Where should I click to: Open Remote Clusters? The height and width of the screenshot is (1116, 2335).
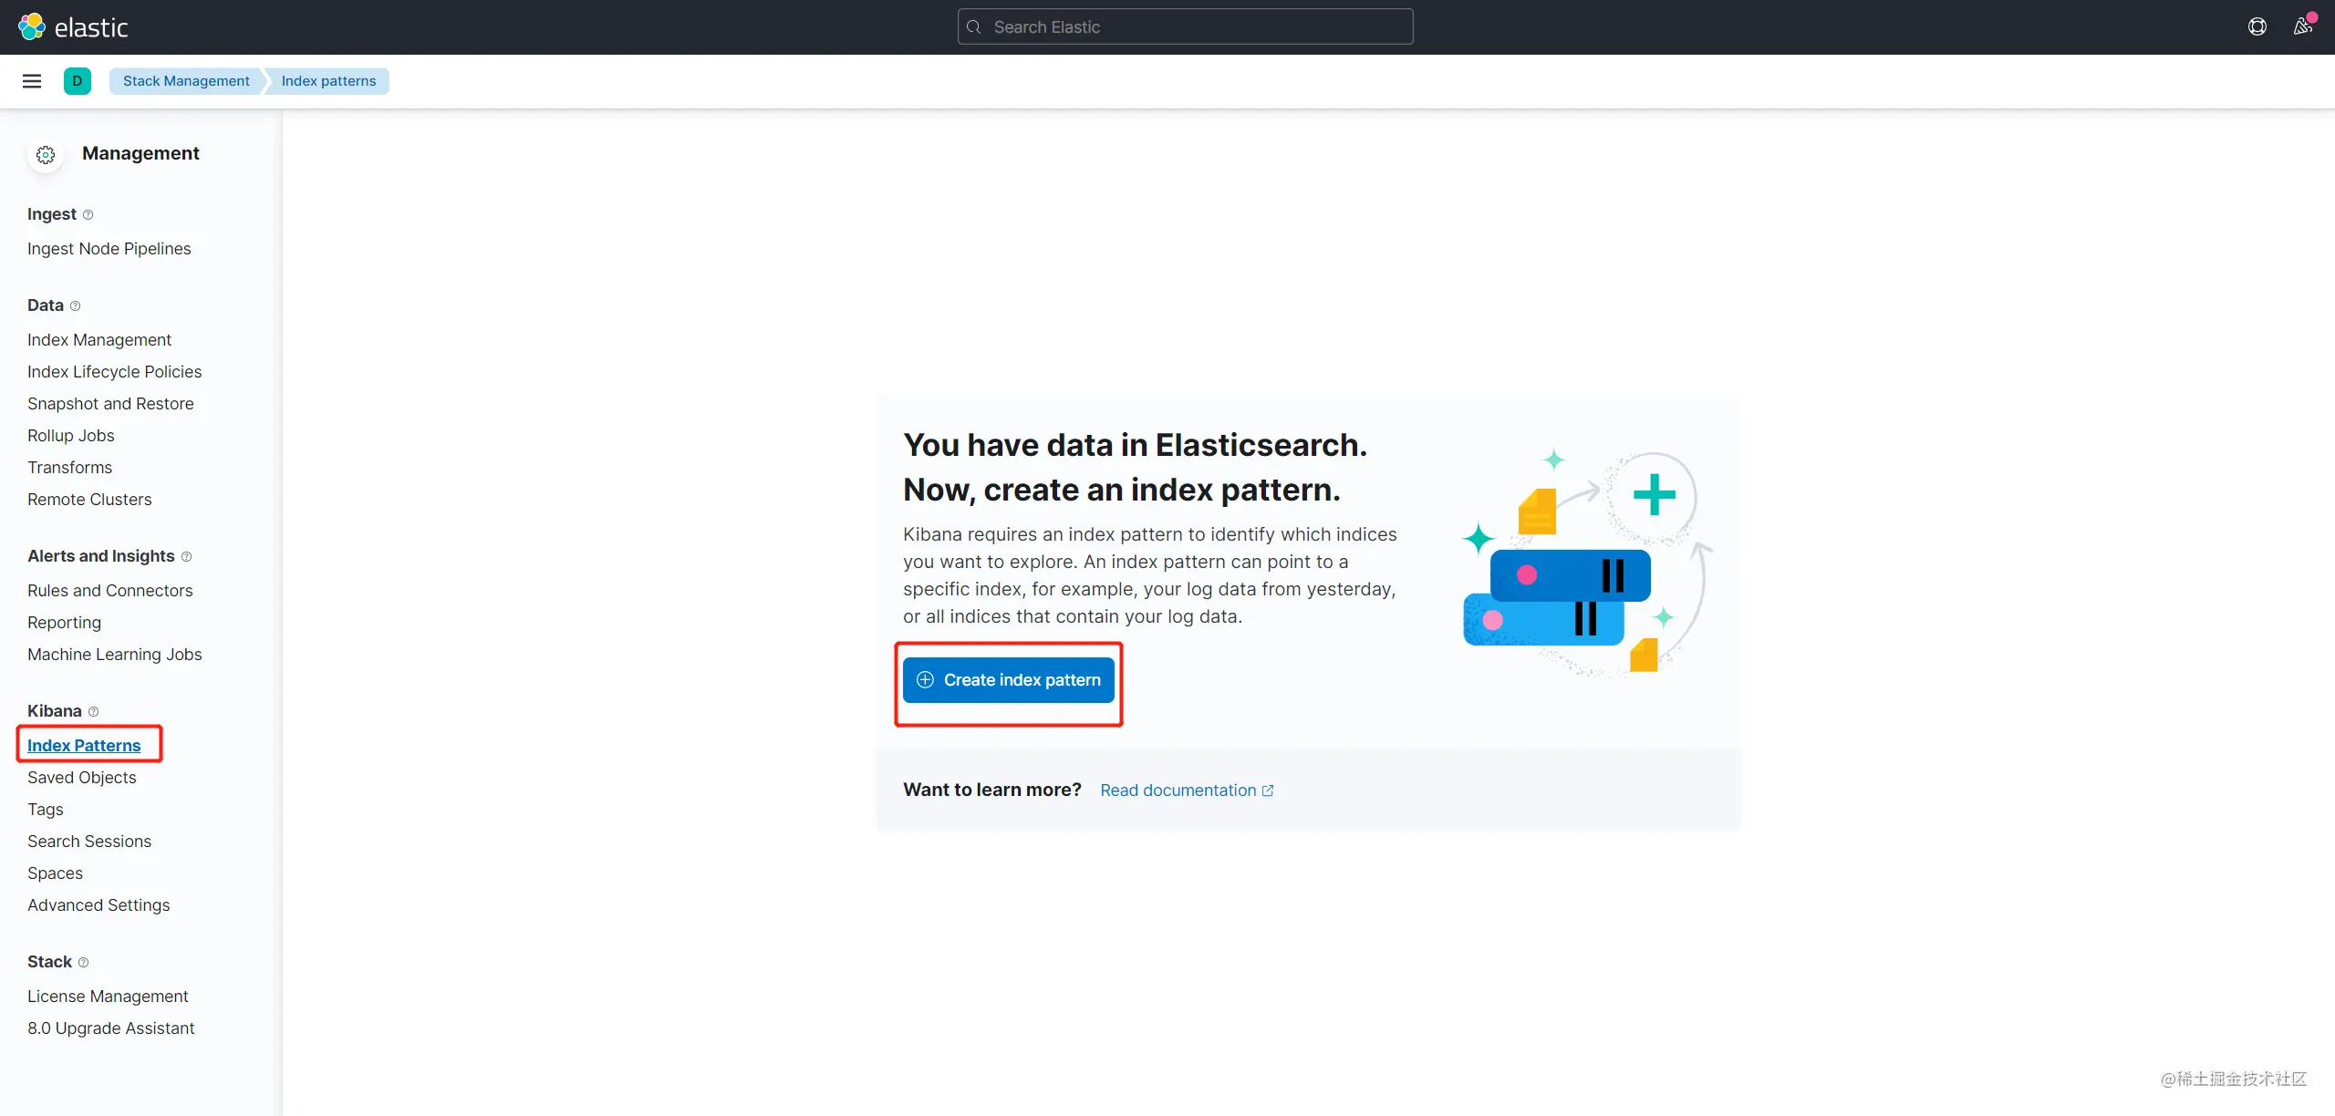coord(89,500)
